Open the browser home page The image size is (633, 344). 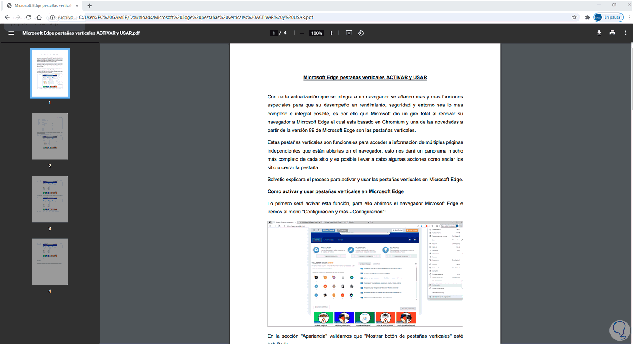(x=39, y=17)
